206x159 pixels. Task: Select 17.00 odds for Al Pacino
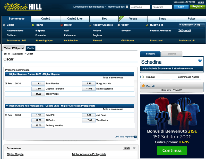[38, 120]
